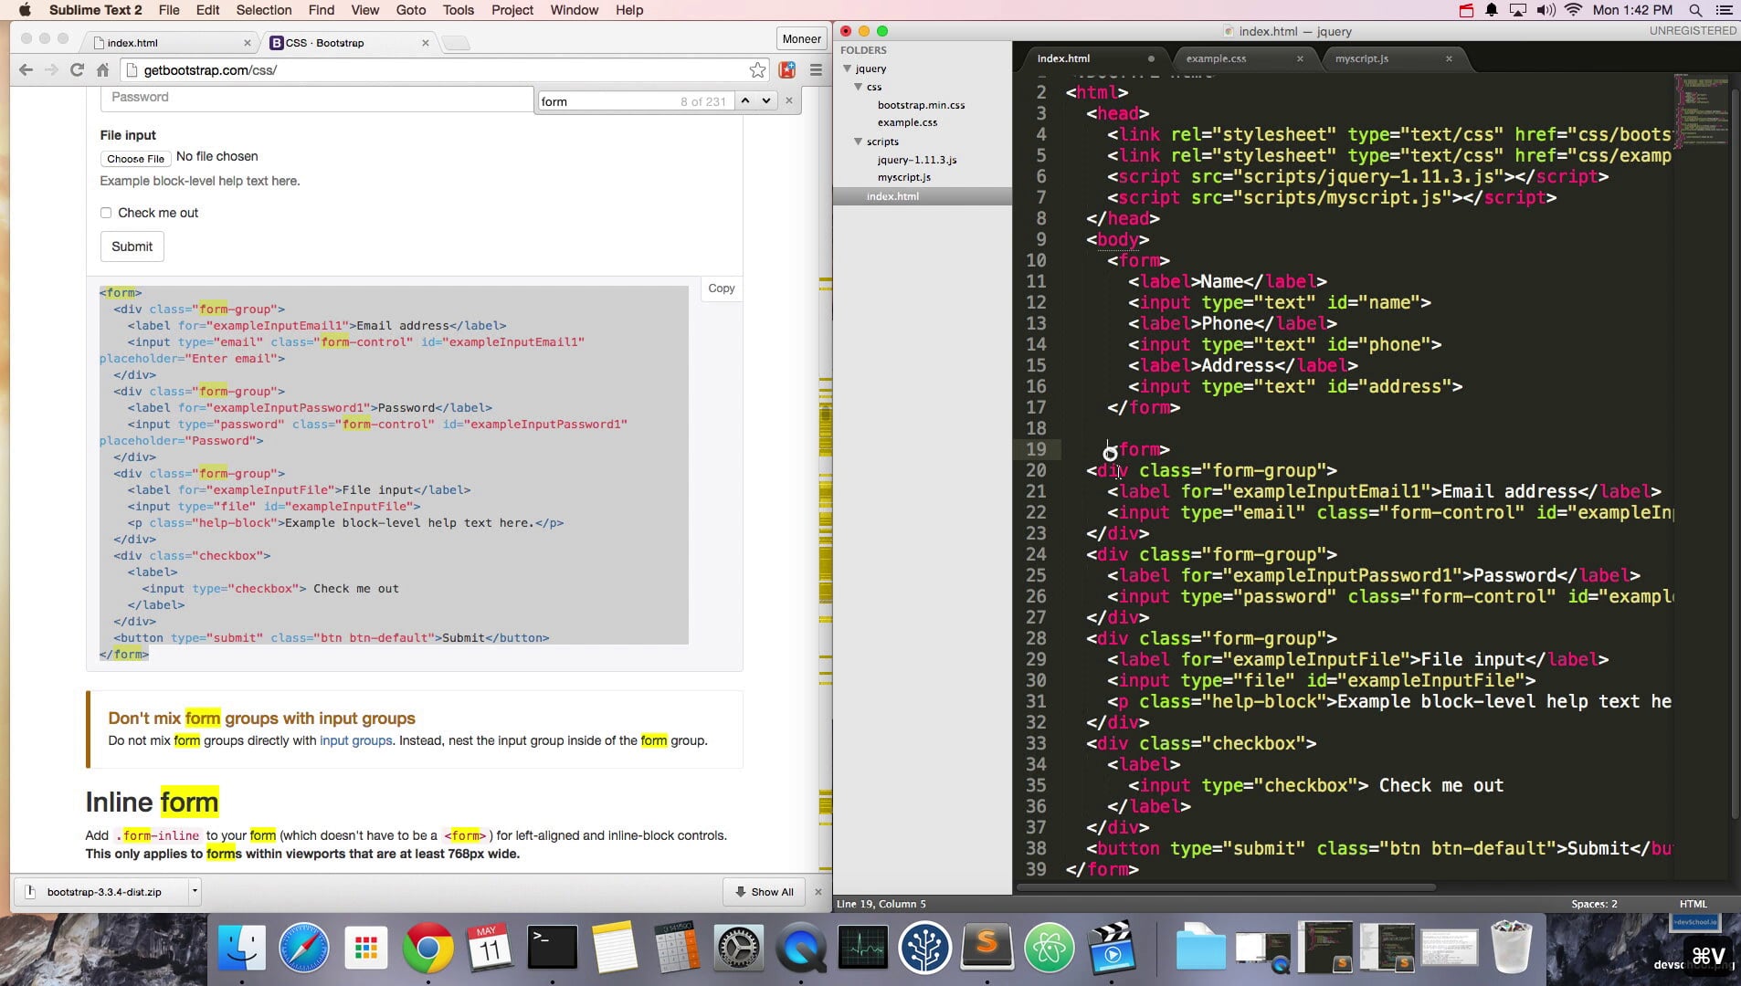Click red extension icon beside bookmark star
1741x986 pixels.
(786, 70)
